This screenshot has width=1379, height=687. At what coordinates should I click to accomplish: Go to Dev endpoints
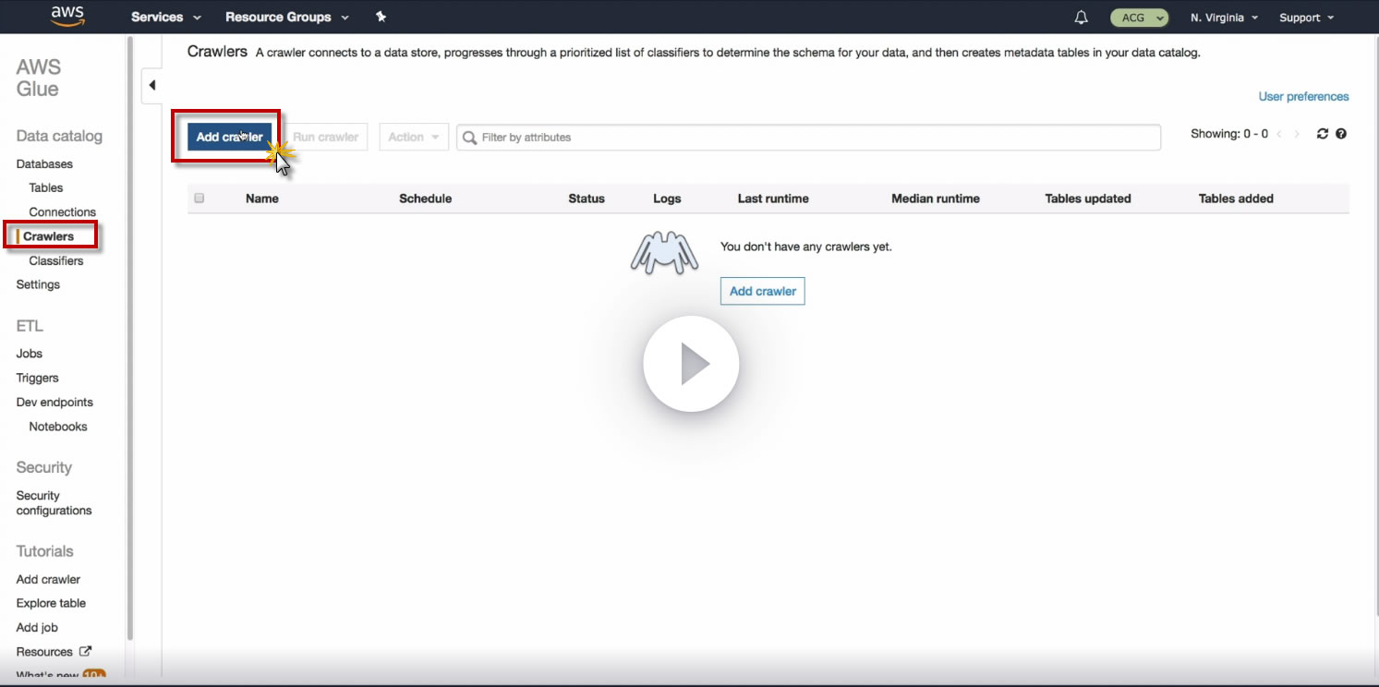point(54,403)
